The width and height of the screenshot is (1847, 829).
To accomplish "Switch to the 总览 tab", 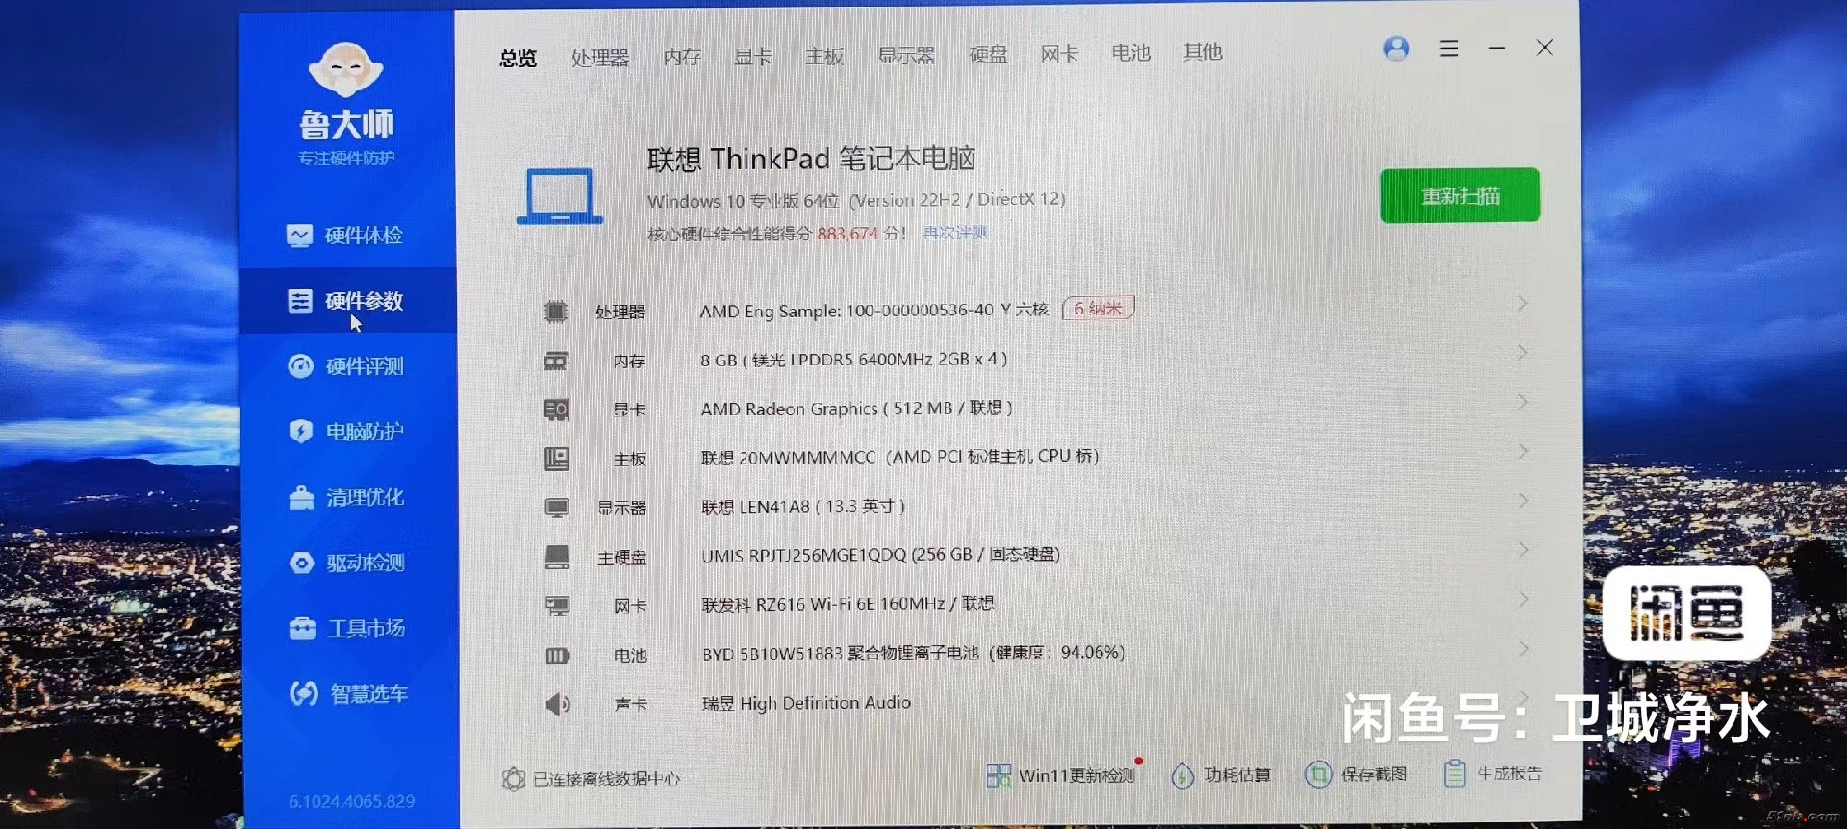I will [x=519, y=59].
